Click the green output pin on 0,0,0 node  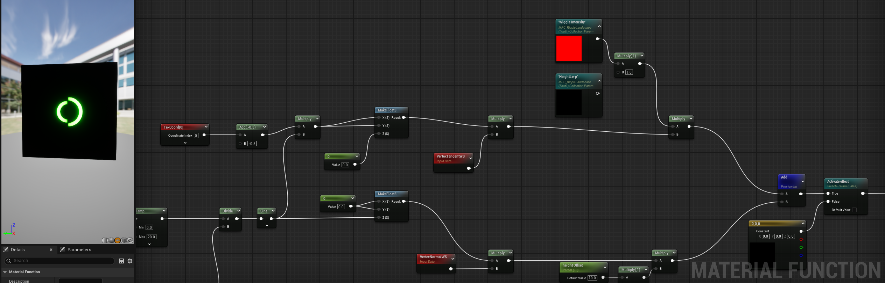(801, 247)
